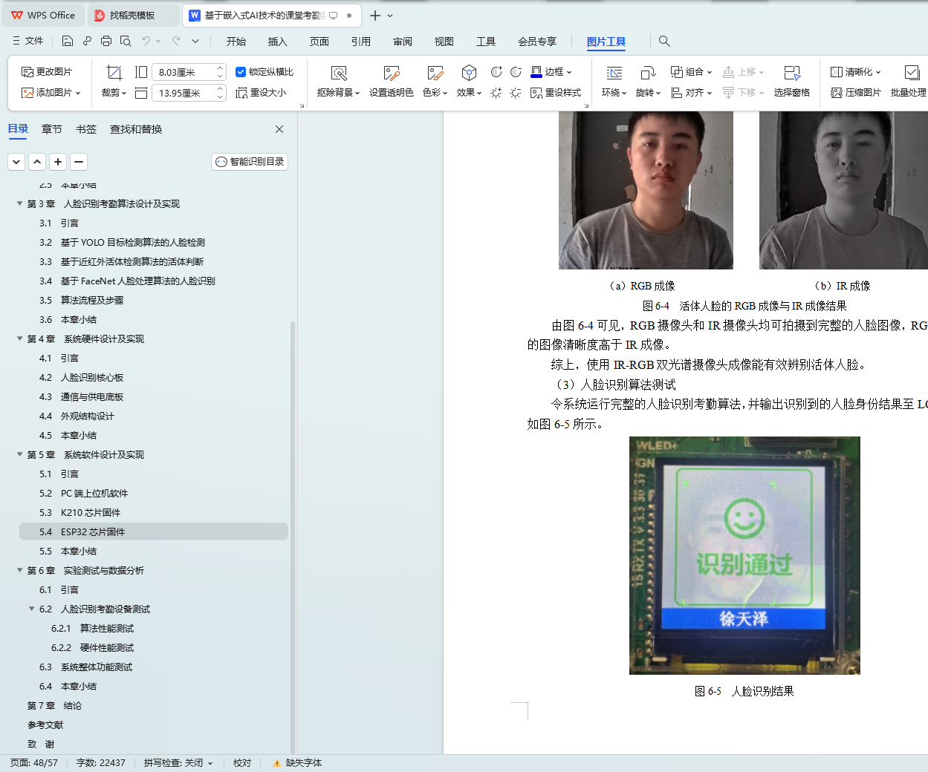Viewport: 928px width, 772px height.
Task: Click 压缩图片 compress picture
Action: tap(855, 93)
